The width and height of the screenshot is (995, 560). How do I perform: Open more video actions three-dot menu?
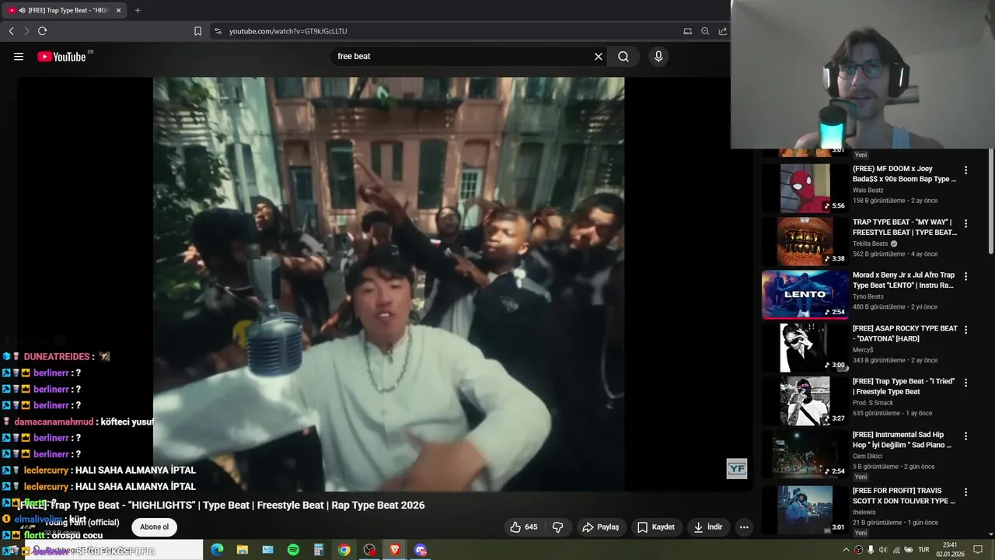pyautogui.click(x=744, y=527)
